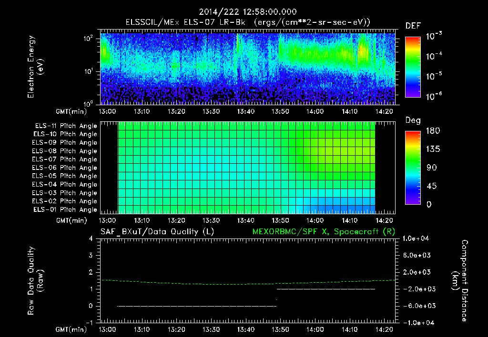Click the 14:10 tick under data quality plot

click(x=349, y=329)
